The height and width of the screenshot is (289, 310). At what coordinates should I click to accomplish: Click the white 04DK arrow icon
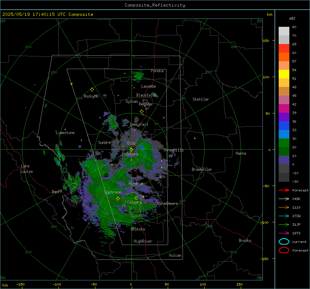coord(284,199)
